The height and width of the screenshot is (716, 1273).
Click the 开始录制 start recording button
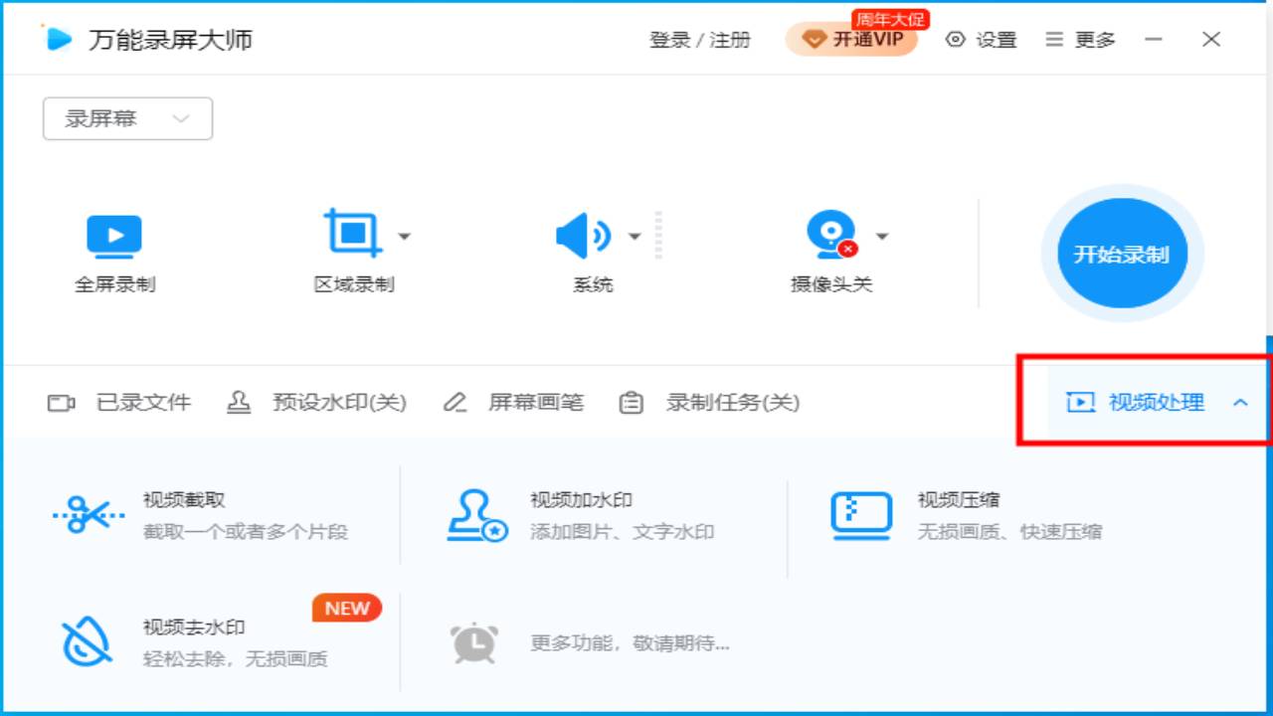(x=1121, y=254)
